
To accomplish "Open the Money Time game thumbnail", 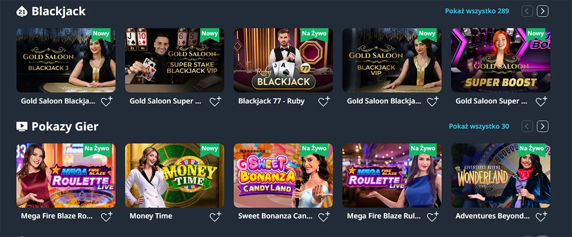I will tap(174, 175).
